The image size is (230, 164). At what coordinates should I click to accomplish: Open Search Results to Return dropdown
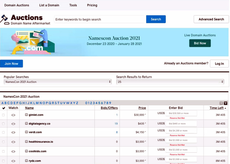point(170,82)
